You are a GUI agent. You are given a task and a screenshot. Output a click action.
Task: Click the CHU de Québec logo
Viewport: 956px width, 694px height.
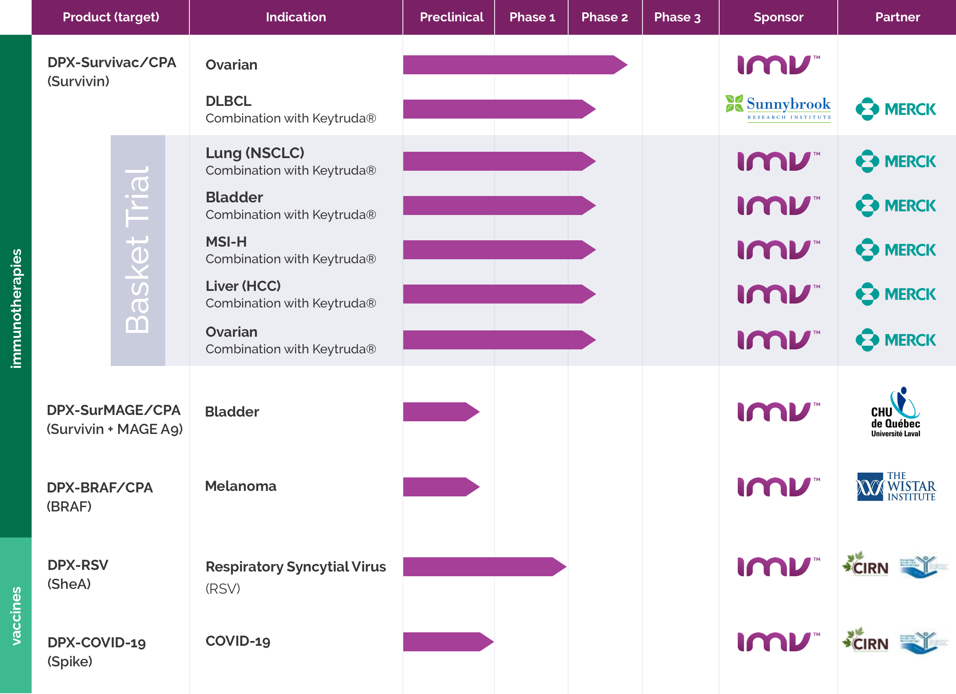click(896, 412)
